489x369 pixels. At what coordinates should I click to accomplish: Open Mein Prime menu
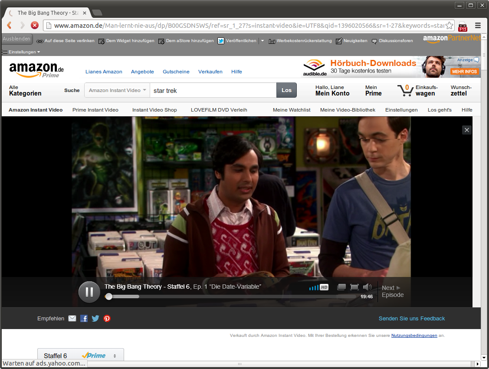(373, 90)
